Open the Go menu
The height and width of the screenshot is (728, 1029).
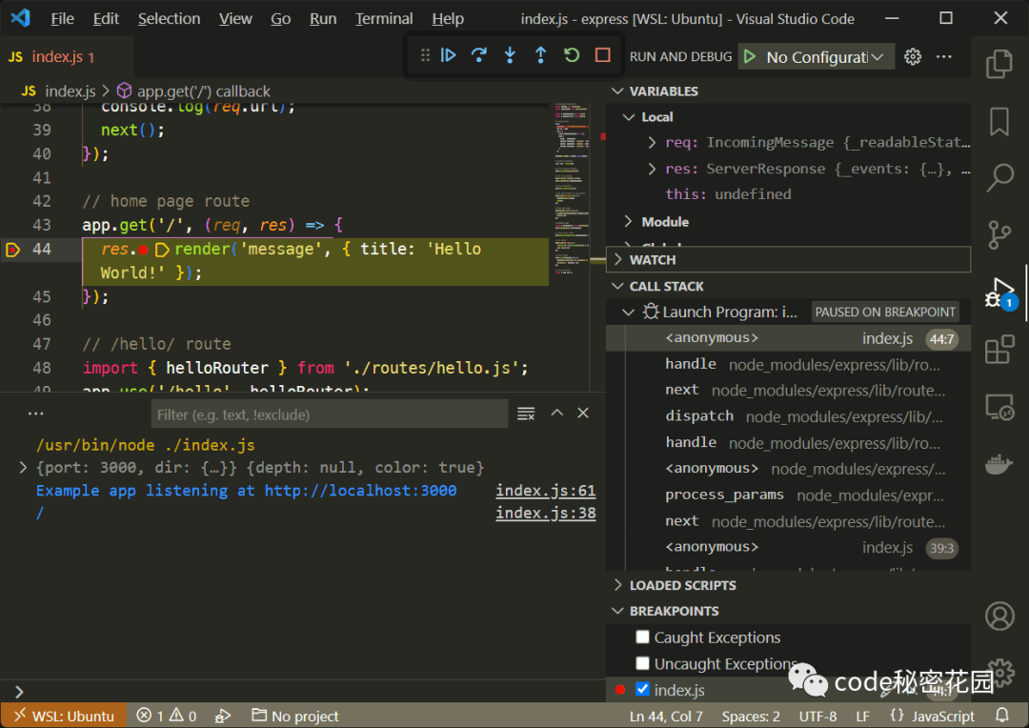280,18
